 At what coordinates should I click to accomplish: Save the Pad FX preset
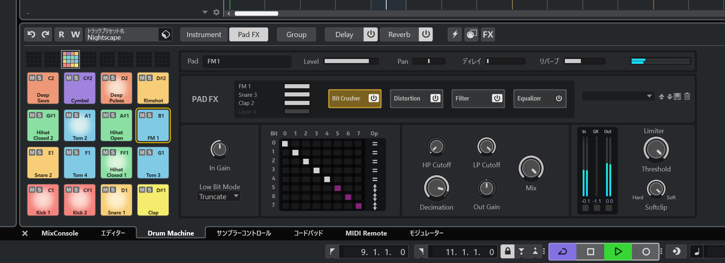[678, 96]
